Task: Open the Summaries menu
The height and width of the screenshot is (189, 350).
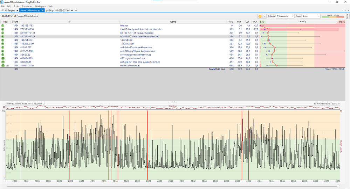Action: pyautogui.click(x=27, y=6)
